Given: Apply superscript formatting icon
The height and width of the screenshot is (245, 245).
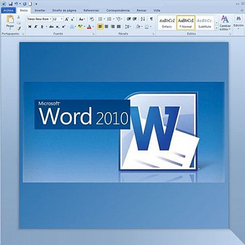Looking at the screenshot, I should 64,27.
